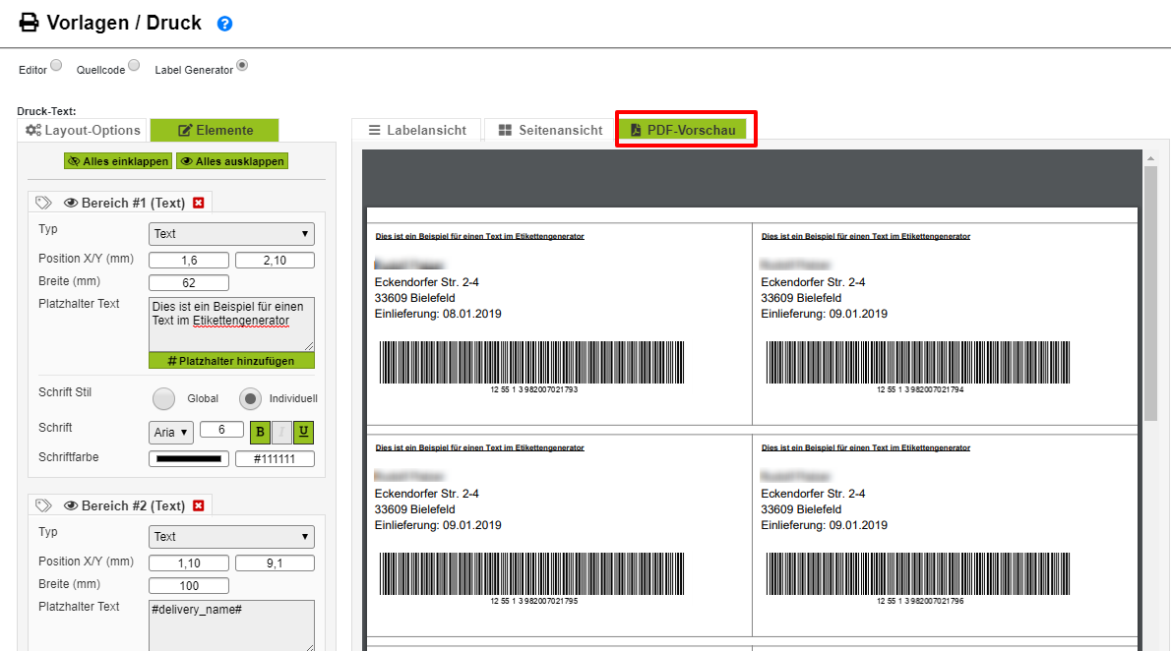Screen dimensions: 1171x651
Task: Click the Bereich #1 (Text) header label
Action: pos(133,203)
